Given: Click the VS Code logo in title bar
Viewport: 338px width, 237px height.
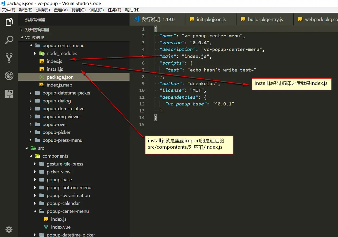Looking at the screenshot, I should click(3, 3).
